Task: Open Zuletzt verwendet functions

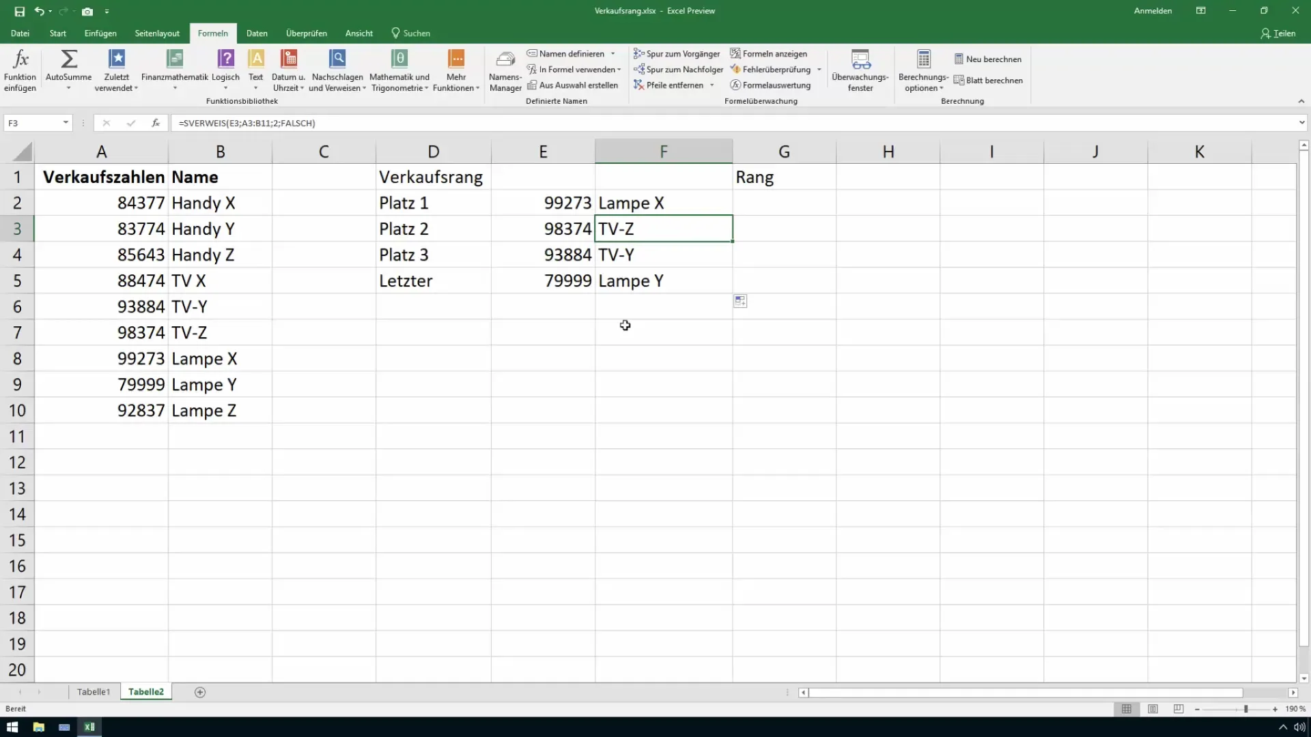Action: click(116, 70)
